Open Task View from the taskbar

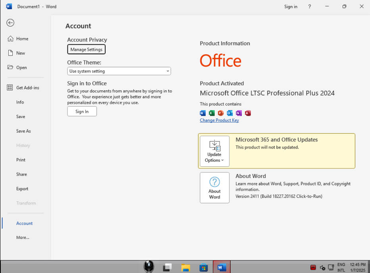[x=167, y=267]
